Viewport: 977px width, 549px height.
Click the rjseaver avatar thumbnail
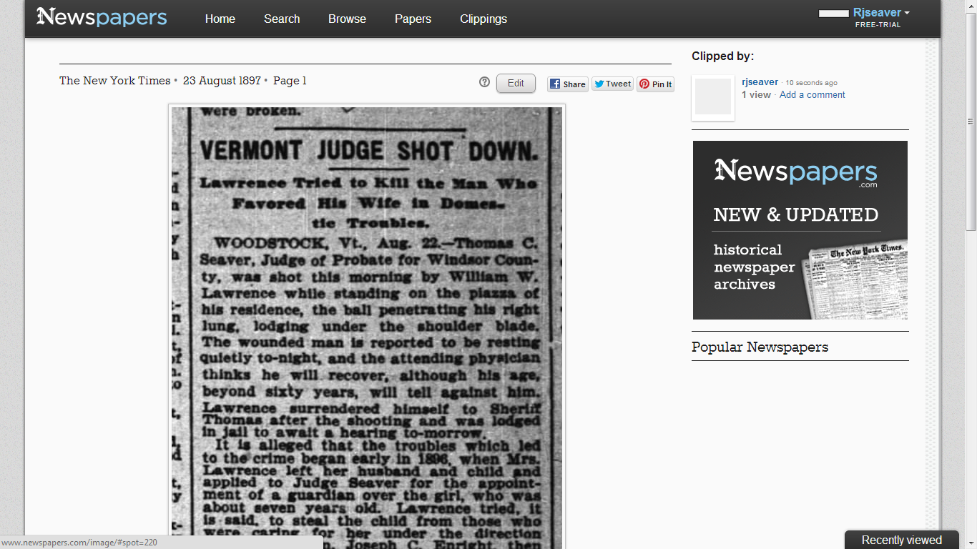(713, 97)
